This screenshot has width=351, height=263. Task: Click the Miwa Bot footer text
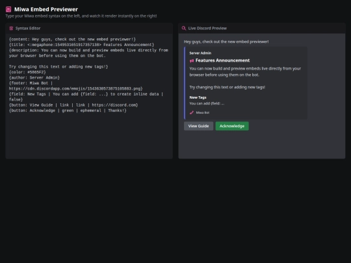coord(203,112)
